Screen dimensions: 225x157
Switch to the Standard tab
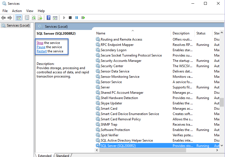(62, 156)
